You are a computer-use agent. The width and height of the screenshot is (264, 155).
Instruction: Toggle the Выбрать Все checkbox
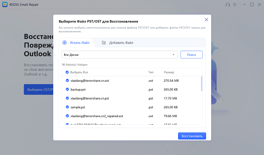67,72
